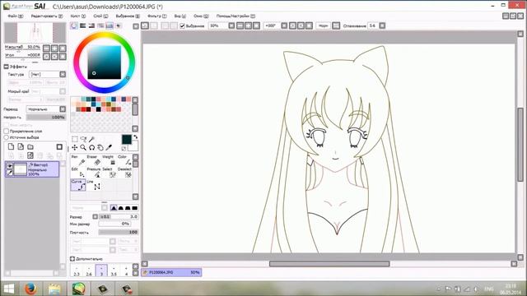Image resolution: width=527 pixels, height=296 pixels.
Task: Select the Curve tool
Action: coord(77,185)
